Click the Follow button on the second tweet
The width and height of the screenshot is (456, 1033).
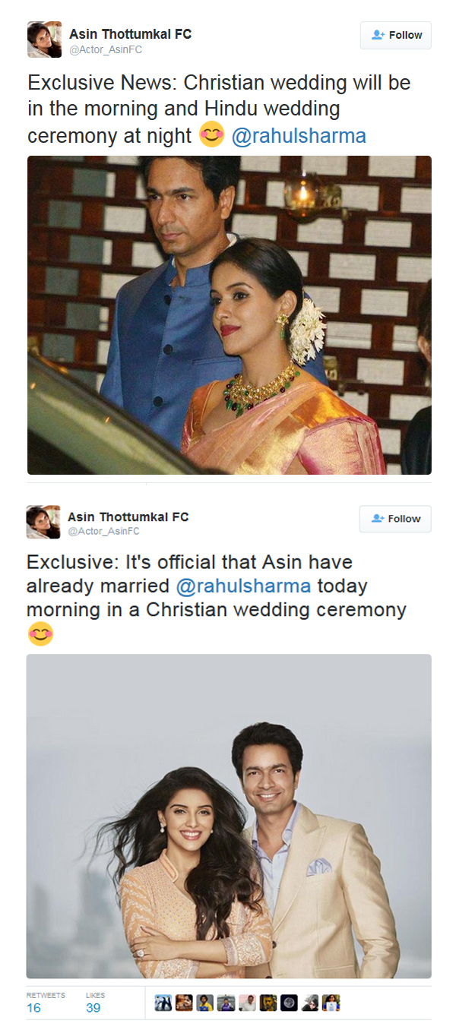[395, 519]
